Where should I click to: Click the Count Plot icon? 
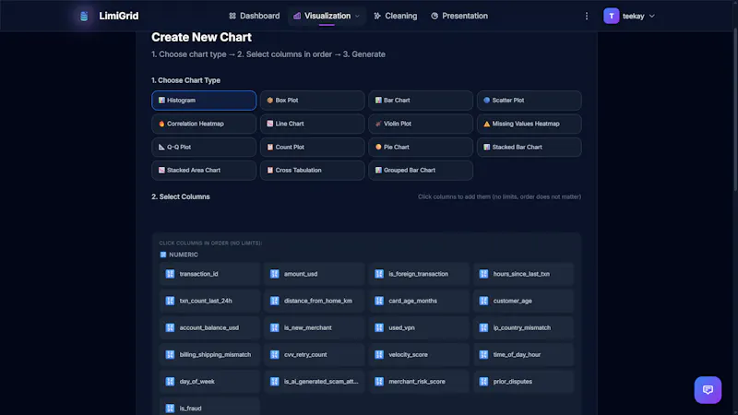click(270, 148)
